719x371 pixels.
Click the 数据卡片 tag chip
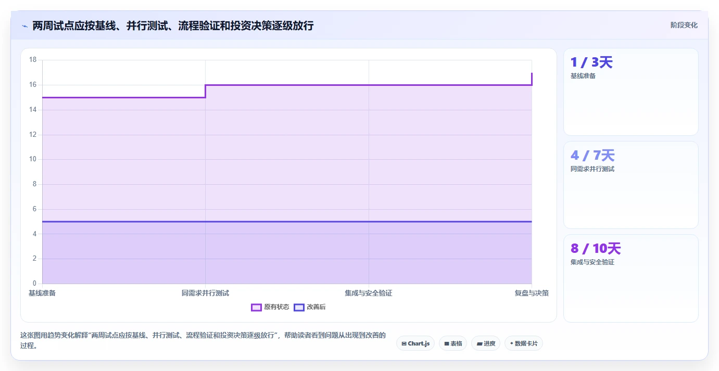pyautogui.click(x=524, y=343)
